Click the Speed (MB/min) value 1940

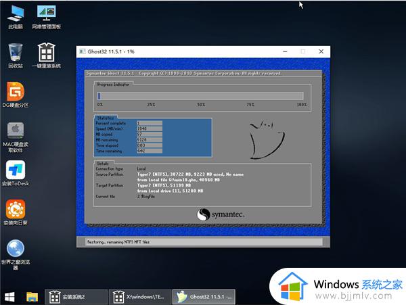[150, 128]
